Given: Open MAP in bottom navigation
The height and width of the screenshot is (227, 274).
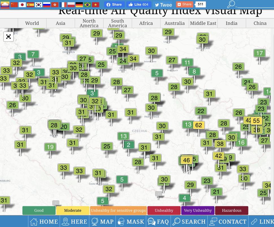Looking at the screenshot, I should click(x=103, y=221).
